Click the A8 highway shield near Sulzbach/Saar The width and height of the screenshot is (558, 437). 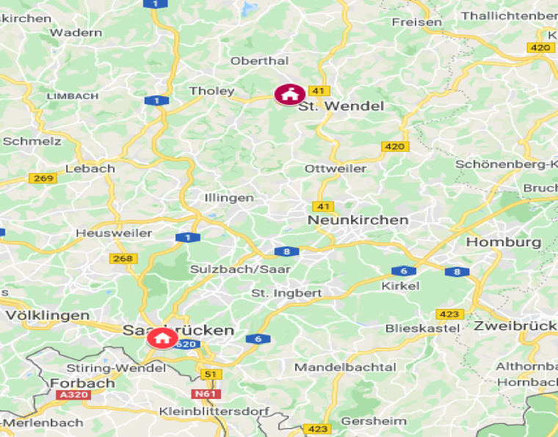coord(287,251)
